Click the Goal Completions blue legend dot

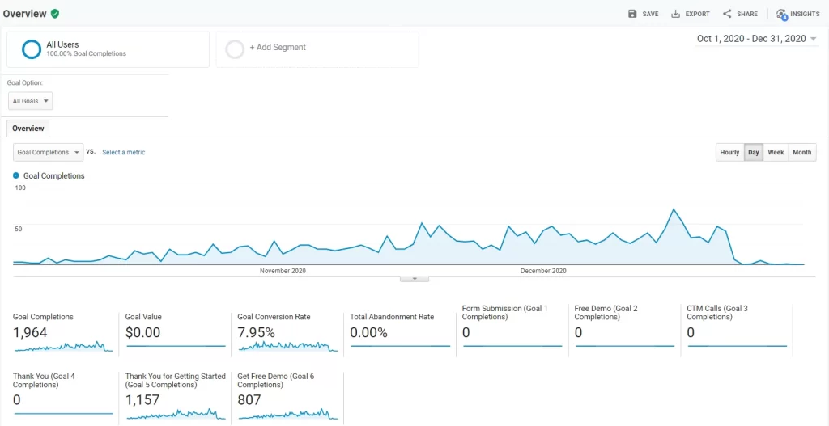16,175
